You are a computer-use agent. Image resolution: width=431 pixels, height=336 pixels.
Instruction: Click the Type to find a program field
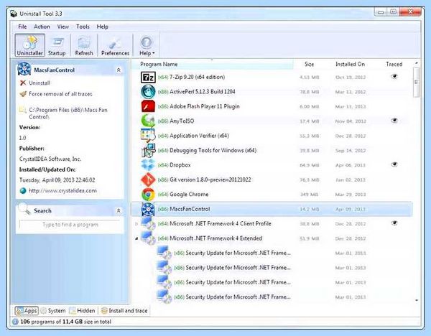click(x=70, y=225)
